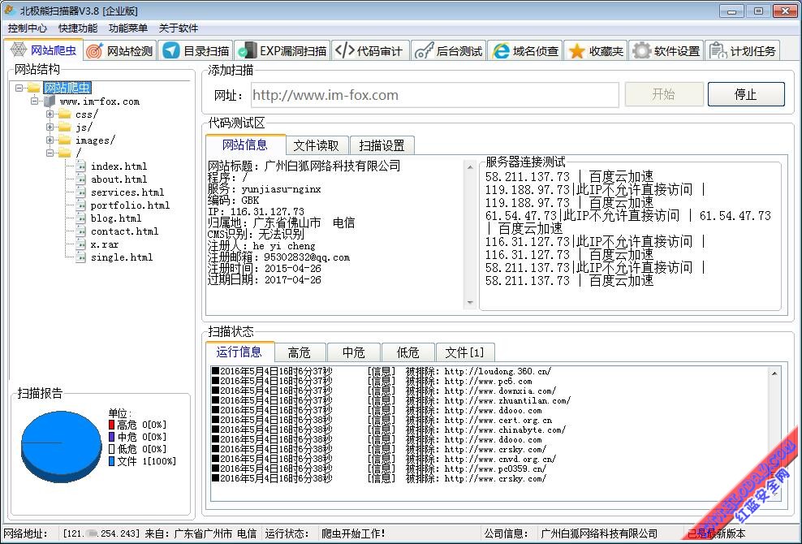The height and width of the screenshot is (544, 802).
Task: Click the log row for http://www.cert.org.cn
Action: pos(382,420)
